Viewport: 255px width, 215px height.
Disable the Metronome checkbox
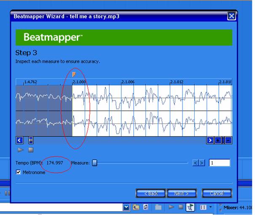[x=18, y=172]
